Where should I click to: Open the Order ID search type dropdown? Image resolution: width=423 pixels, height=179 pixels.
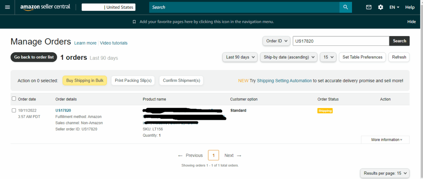276,41
